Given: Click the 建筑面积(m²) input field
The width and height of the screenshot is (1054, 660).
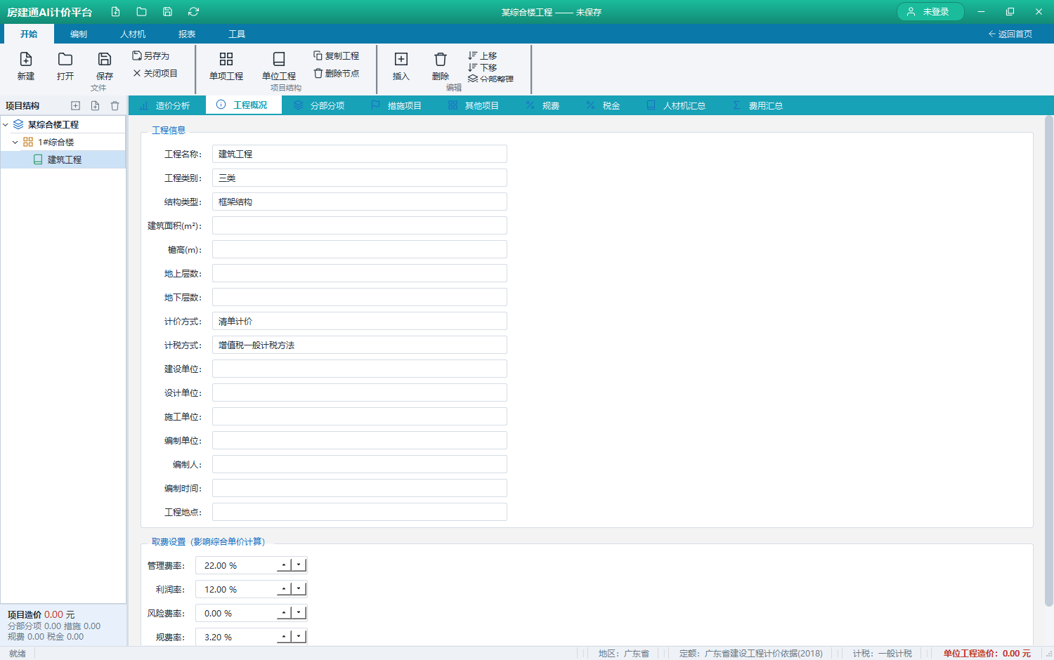Looking at the screenshot, I should coord(360,225).
